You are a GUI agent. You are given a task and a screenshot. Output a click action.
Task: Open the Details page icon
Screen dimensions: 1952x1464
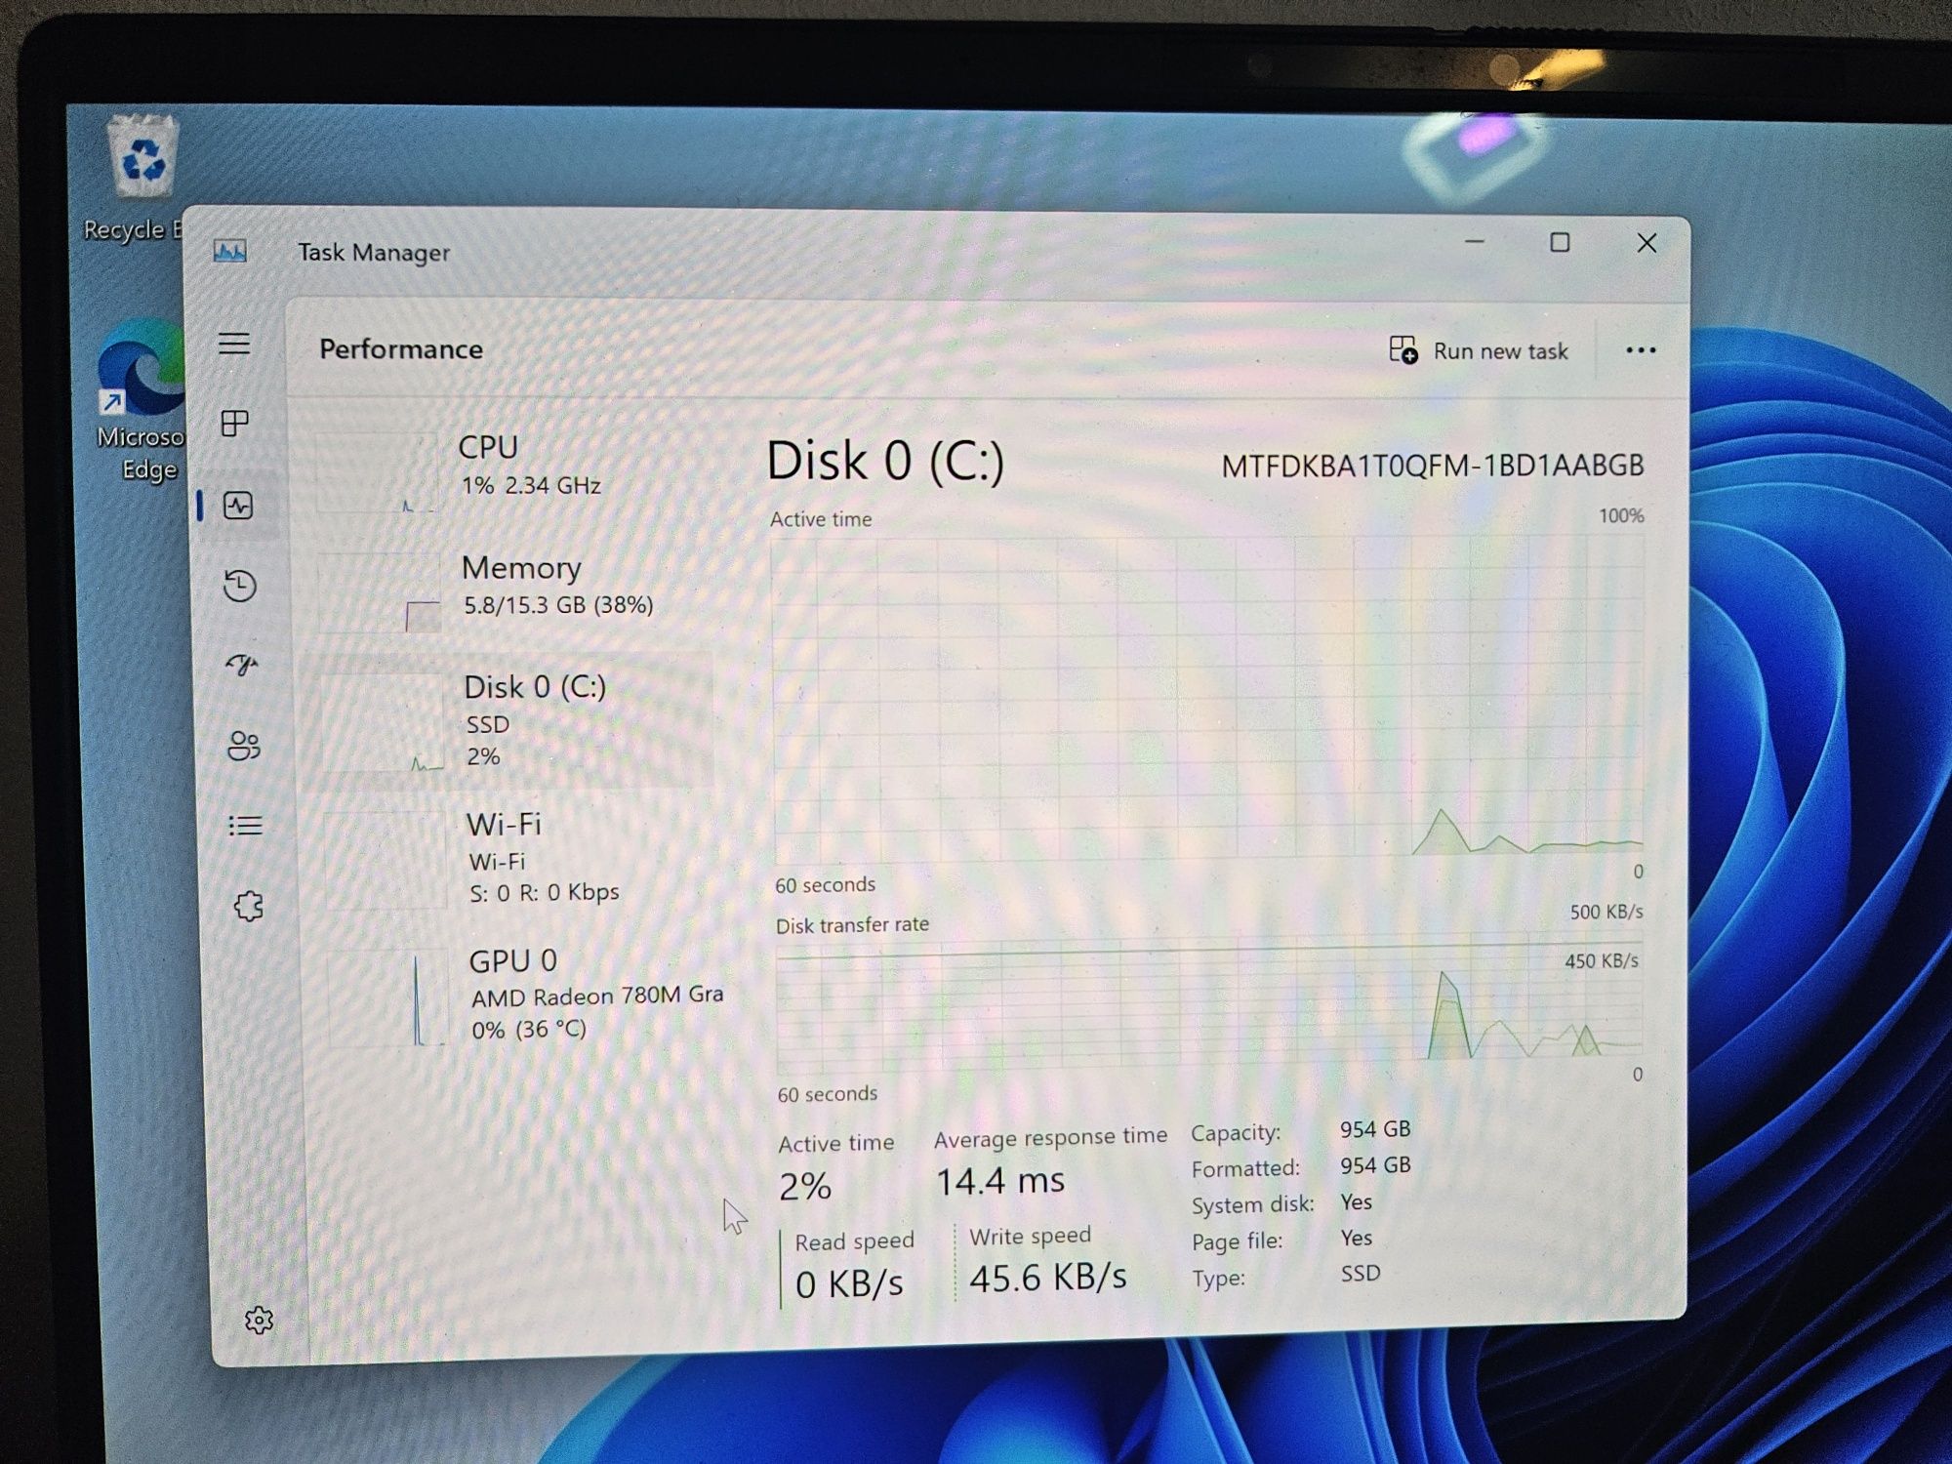[x=246, y=826]
